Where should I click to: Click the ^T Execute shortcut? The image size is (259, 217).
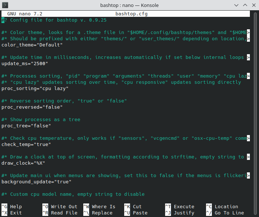pos(180,207)
